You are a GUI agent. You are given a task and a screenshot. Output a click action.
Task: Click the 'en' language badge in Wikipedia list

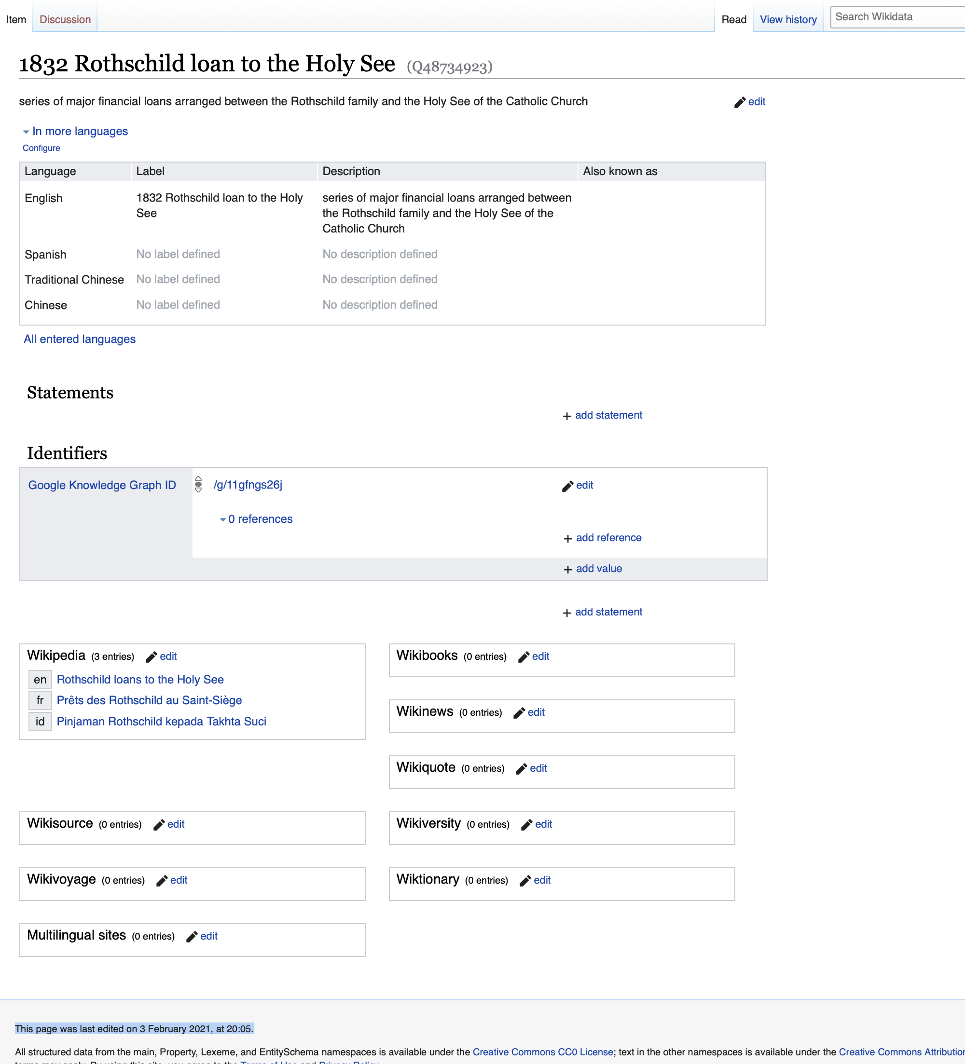40,680
